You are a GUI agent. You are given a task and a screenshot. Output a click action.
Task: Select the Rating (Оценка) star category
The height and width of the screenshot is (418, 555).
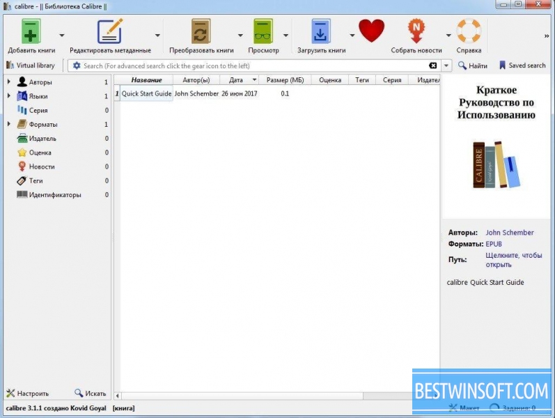point(62,153)
